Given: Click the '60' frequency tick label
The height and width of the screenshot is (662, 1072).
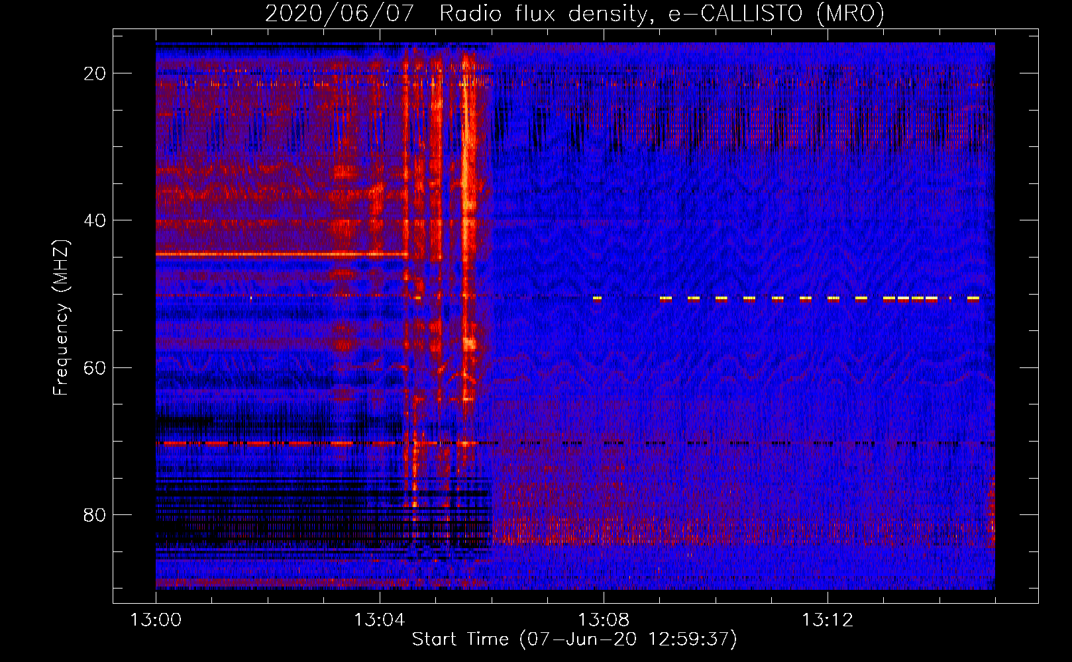Looking at the screenshot, I should click(x=95, y=367).
